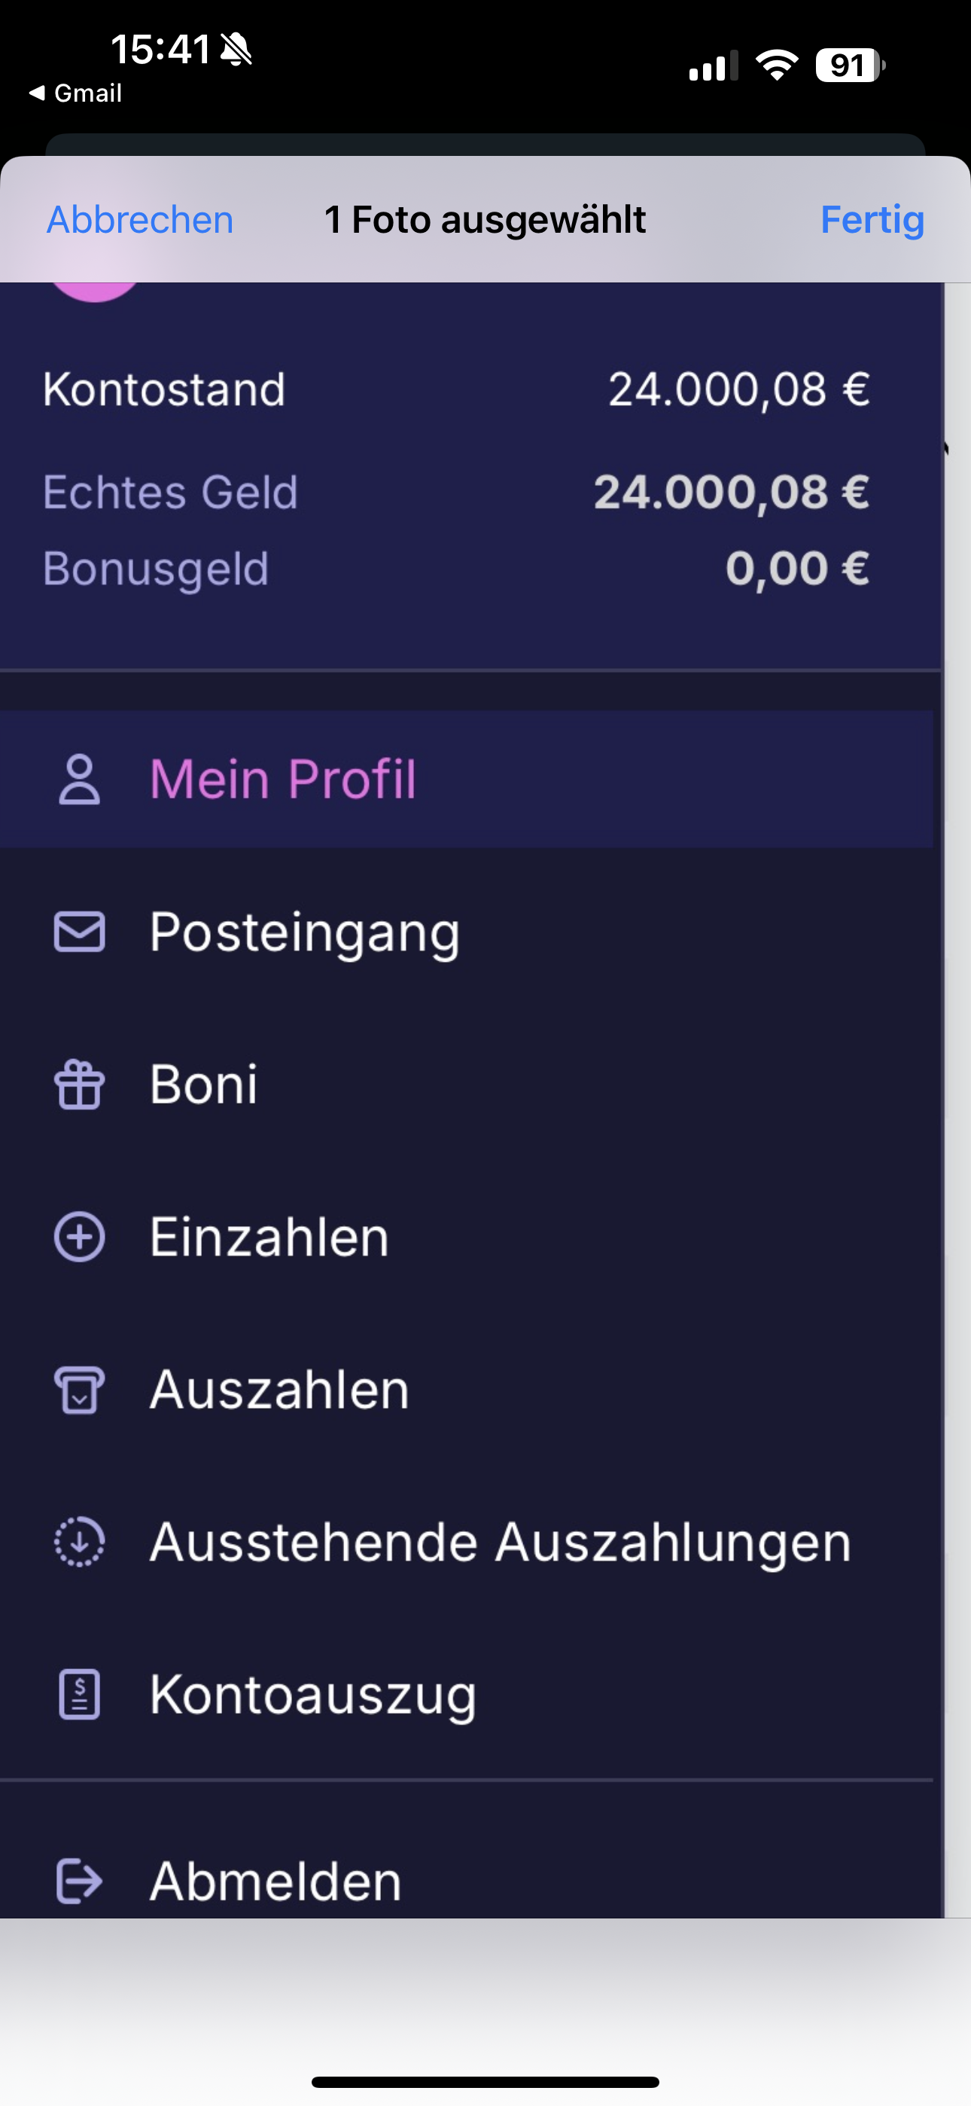Choose Einzahlen to deposit money

click(269, 1237)
